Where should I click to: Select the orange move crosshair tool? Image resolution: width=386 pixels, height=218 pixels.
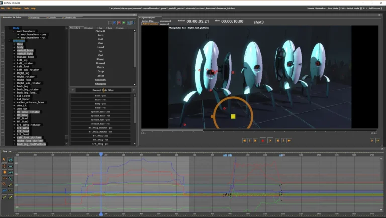click(x=4, y=166)
